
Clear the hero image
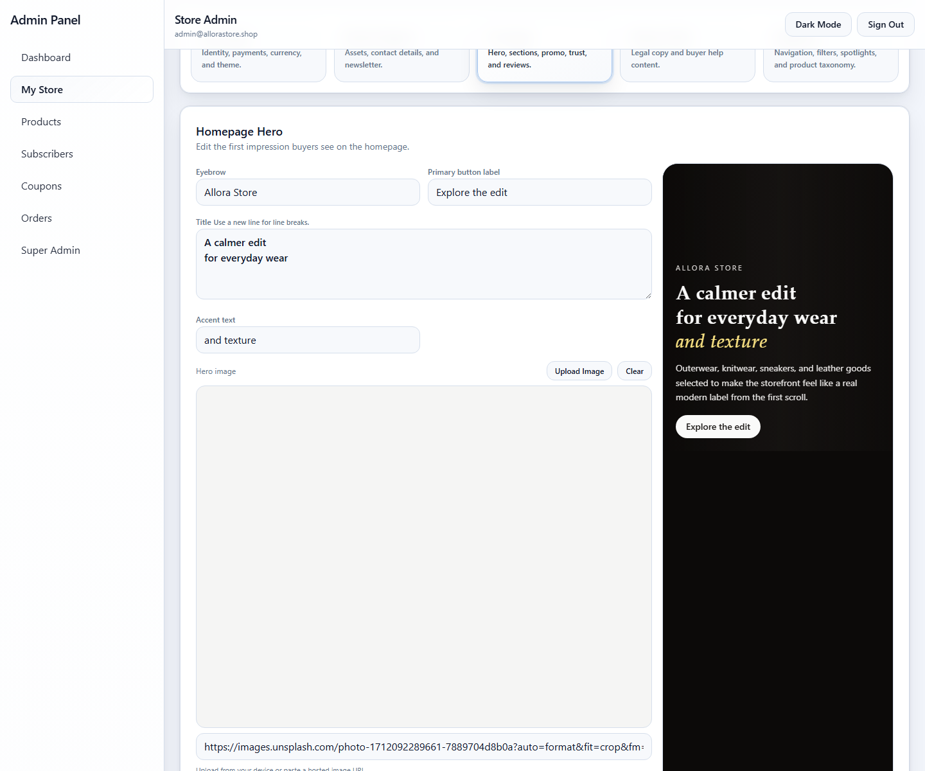click(x=634, y=371)
